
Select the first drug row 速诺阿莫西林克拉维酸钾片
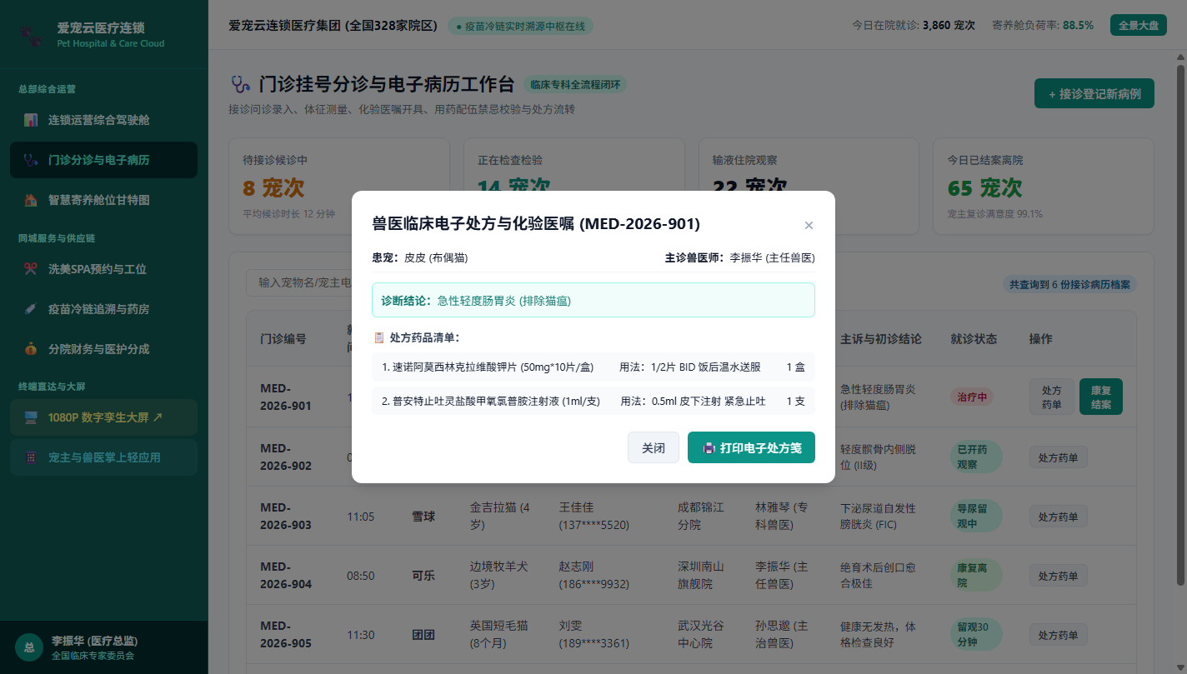click(593, 367)
